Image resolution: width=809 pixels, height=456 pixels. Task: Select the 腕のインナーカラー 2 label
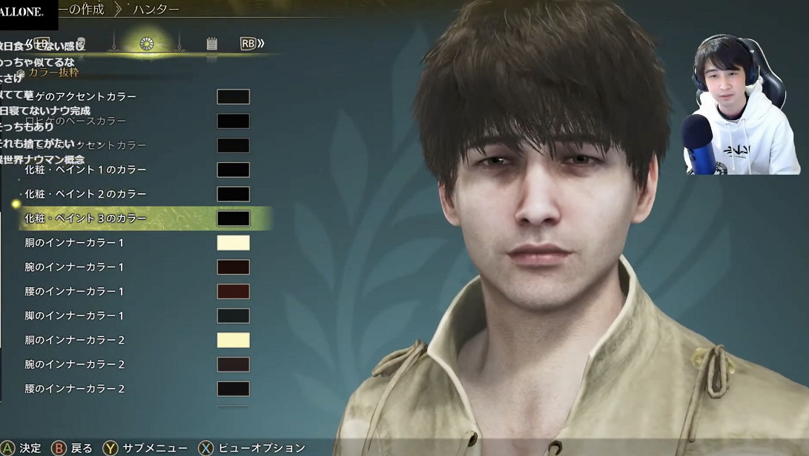(74, 364)
